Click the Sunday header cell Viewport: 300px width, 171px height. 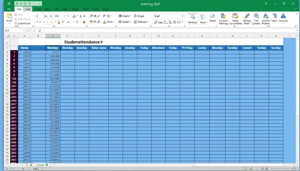[276, 48]
